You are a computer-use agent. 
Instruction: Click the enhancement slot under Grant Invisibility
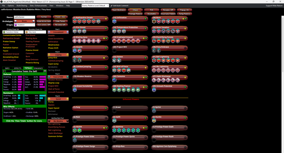75,90
